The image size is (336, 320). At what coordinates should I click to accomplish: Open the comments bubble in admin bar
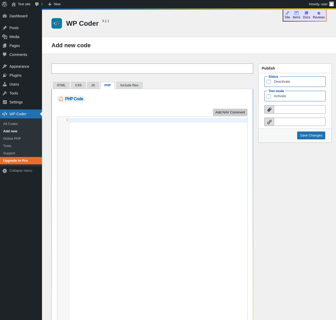pyautogui.click(x=37, y=4)
